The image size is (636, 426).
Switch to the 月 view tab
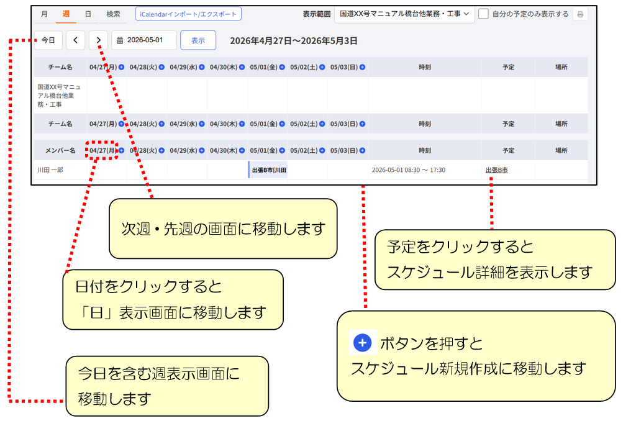pyautogui.click(x=44, y=14)
